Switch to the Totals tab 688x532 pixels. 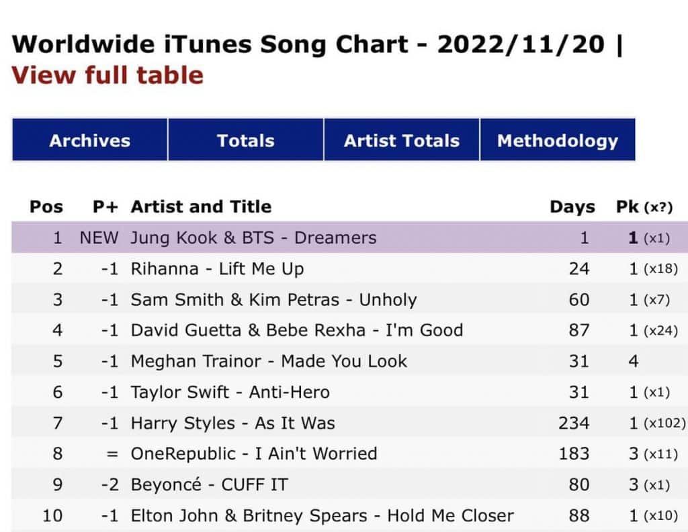[x=245, y=140]
